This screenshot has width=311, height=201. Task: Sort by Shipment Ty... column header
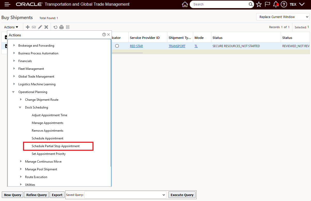tap(180, 38)
